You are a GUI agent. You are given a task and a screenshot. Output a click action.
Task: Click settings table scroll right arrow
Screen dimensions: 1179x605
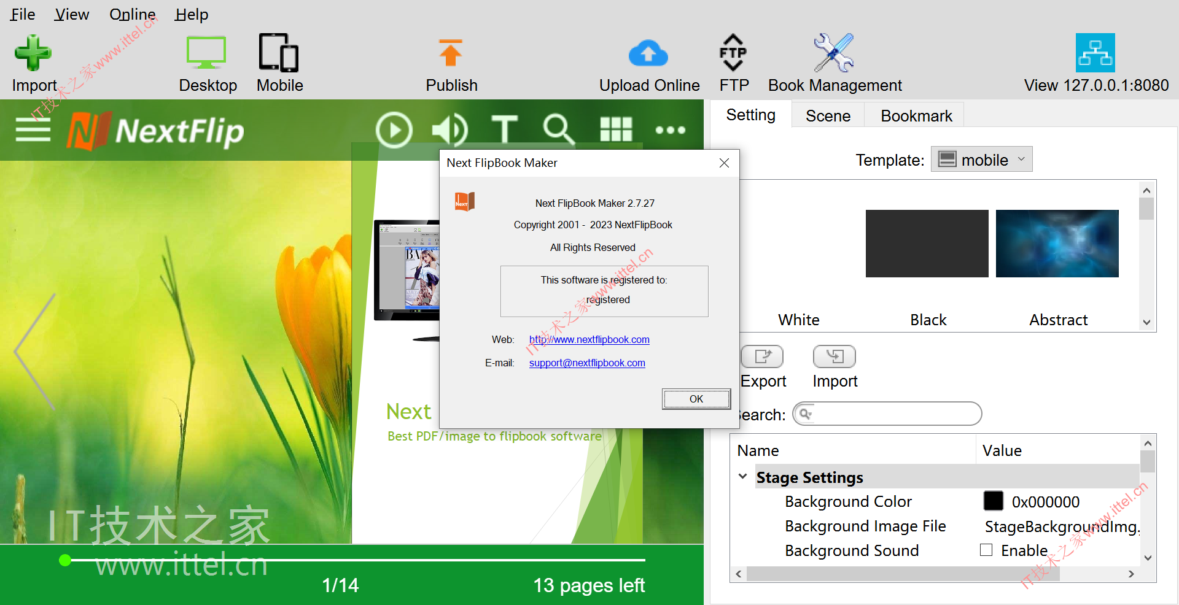point(1131,574)
